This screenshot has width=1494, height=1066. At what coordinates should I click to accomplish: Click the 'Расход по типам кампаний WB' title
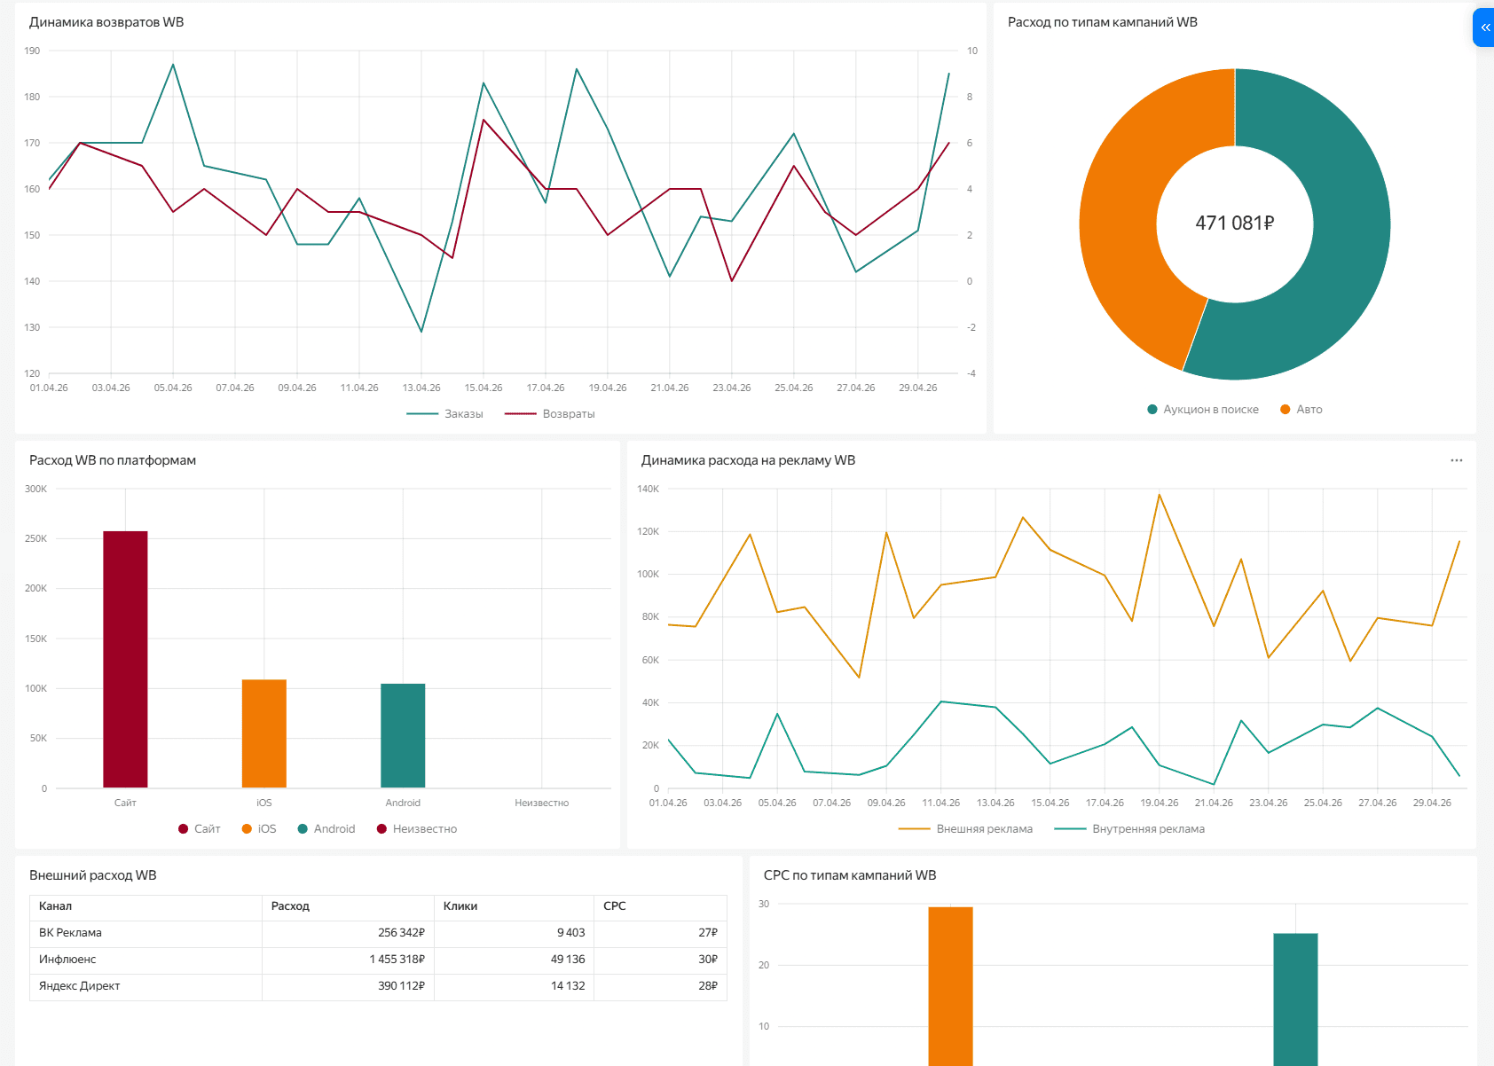pyautogui.click(x=1103, y=22)
